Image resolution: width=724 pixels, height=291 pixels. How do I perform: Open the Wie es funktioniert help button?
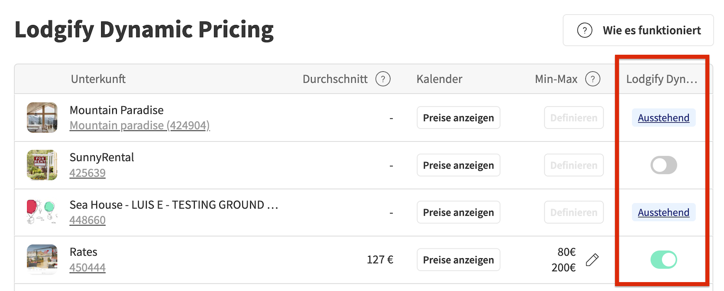(638, 30)
